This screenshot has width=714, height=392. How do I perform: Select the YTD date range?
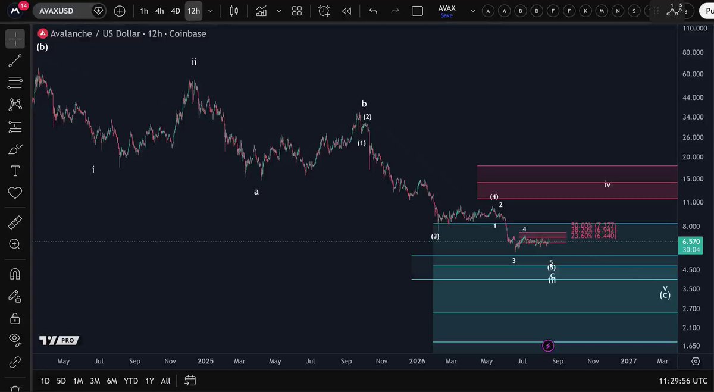click(131, 381)
